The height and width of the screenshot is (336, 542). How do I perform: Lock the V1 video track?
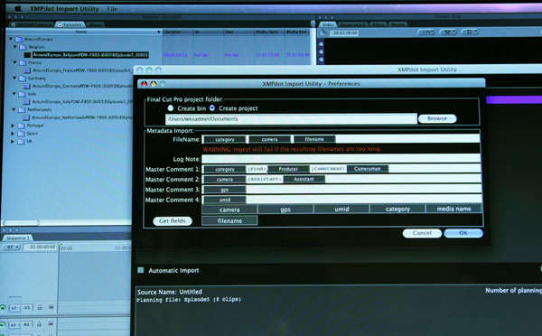point(40,307)
